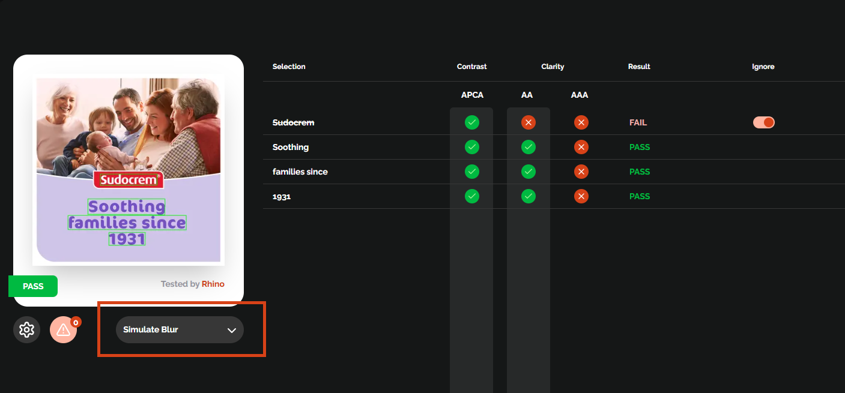845x393 pixels.
Task: Select the 1931 row label
Action: pos(282,196)
